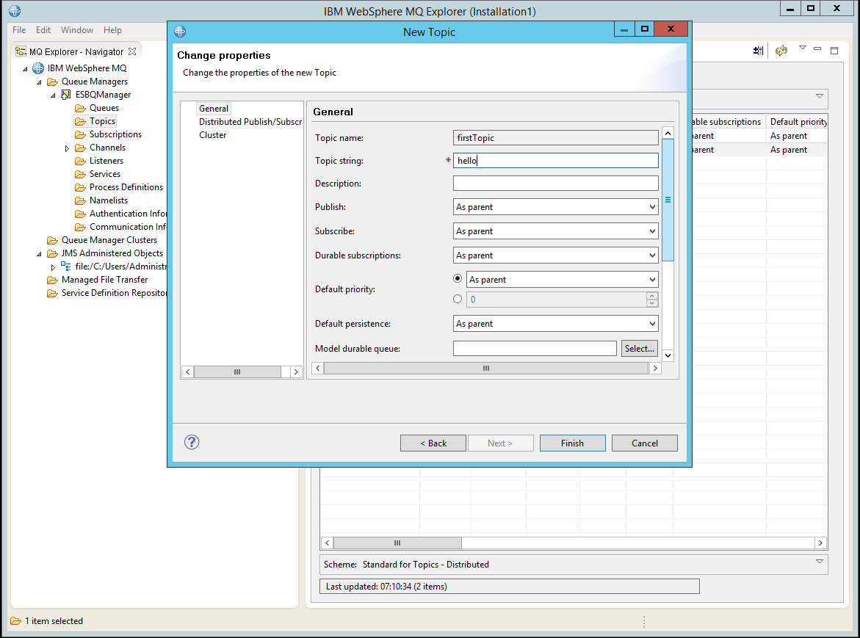
Task: Click the Finish button
Action: click(x=572, y=443)
